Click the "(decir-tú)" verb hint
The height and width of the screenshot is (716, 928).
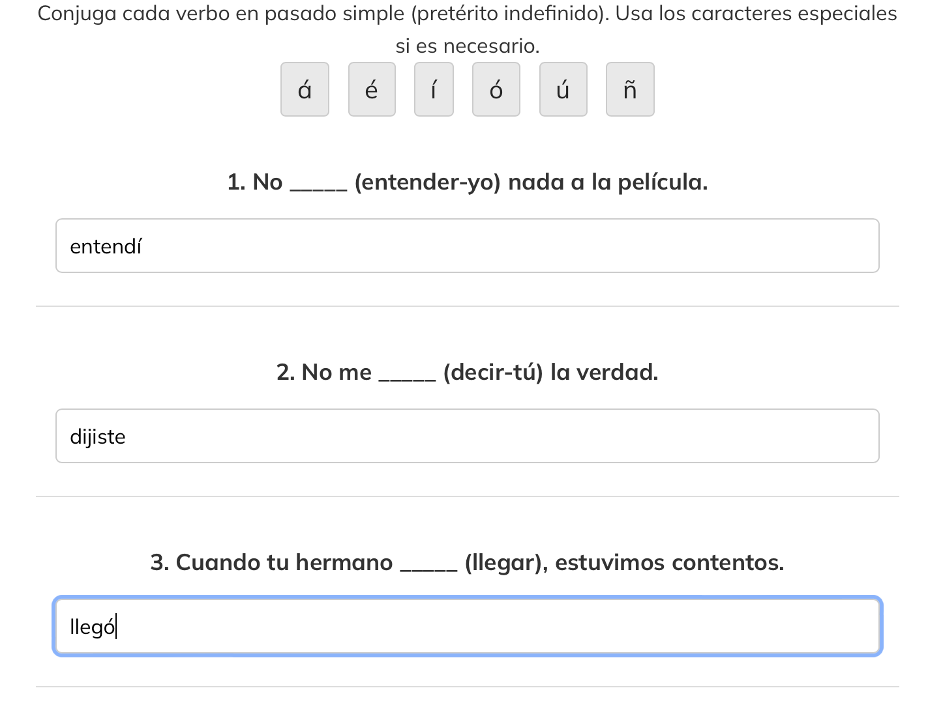[493, 372]
